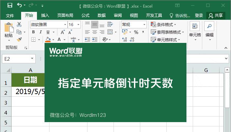Click Increase Font Size icon
The width and height of the screenshot is (231, 132).
[63, 32]
